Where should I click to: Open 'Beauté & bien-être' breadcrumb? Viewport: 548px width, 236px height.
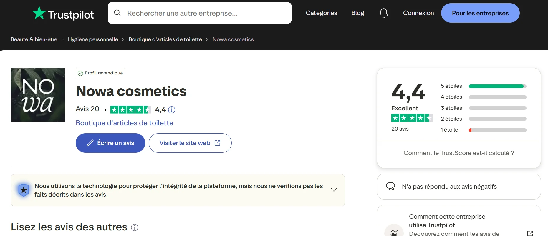[34, 39]
